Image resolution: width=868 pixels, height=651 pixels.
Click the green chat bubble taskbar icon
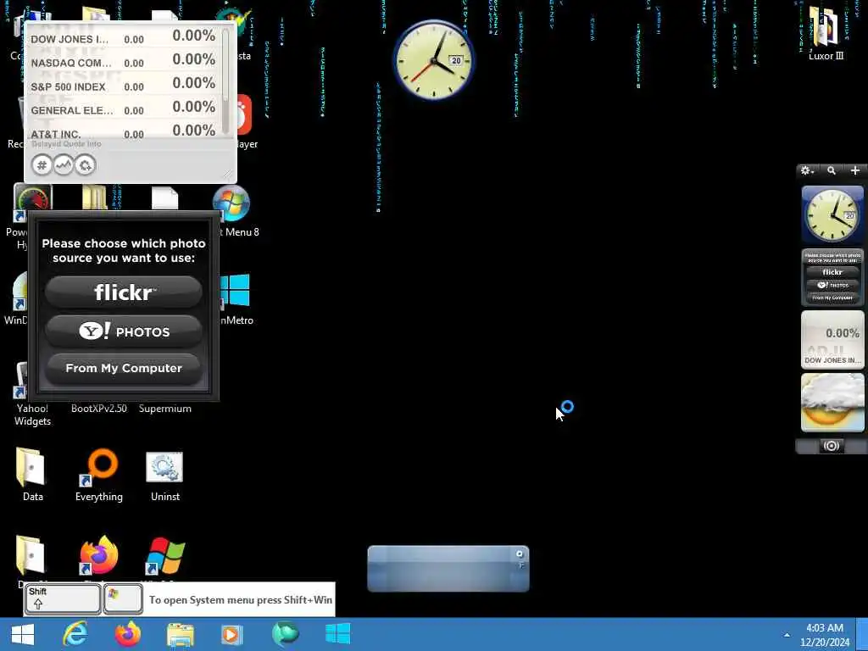286,634
